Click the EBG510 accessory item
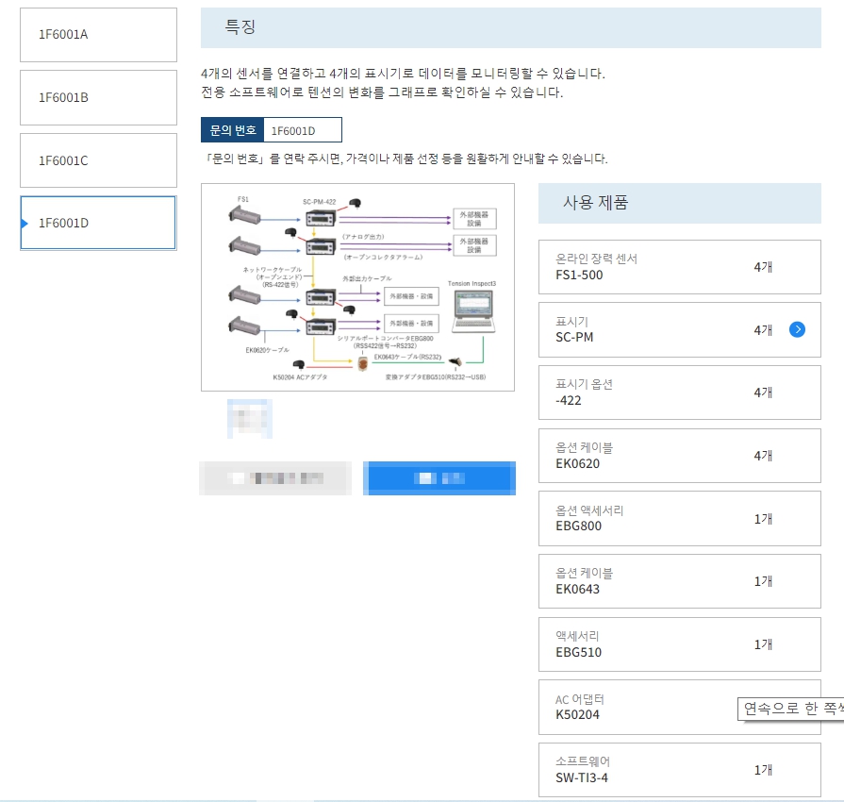Screen dimensions: 844x802 679,644
